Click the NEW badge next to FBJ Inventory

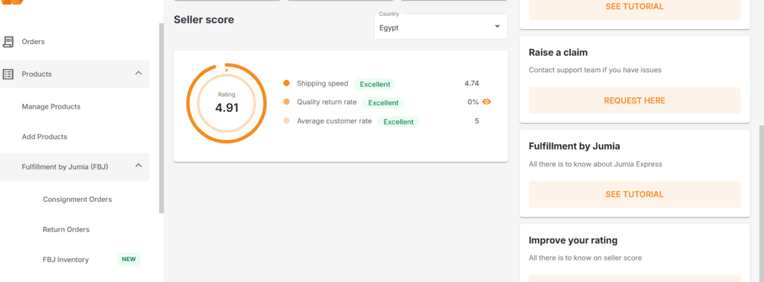point(128,260)
